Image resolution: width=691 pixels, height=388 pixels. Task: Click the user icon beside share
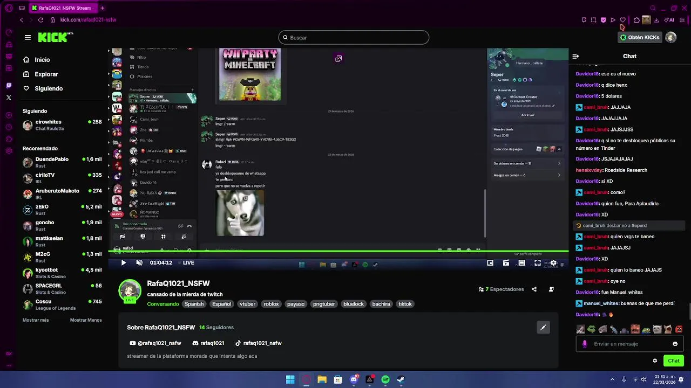coord(551,289)
